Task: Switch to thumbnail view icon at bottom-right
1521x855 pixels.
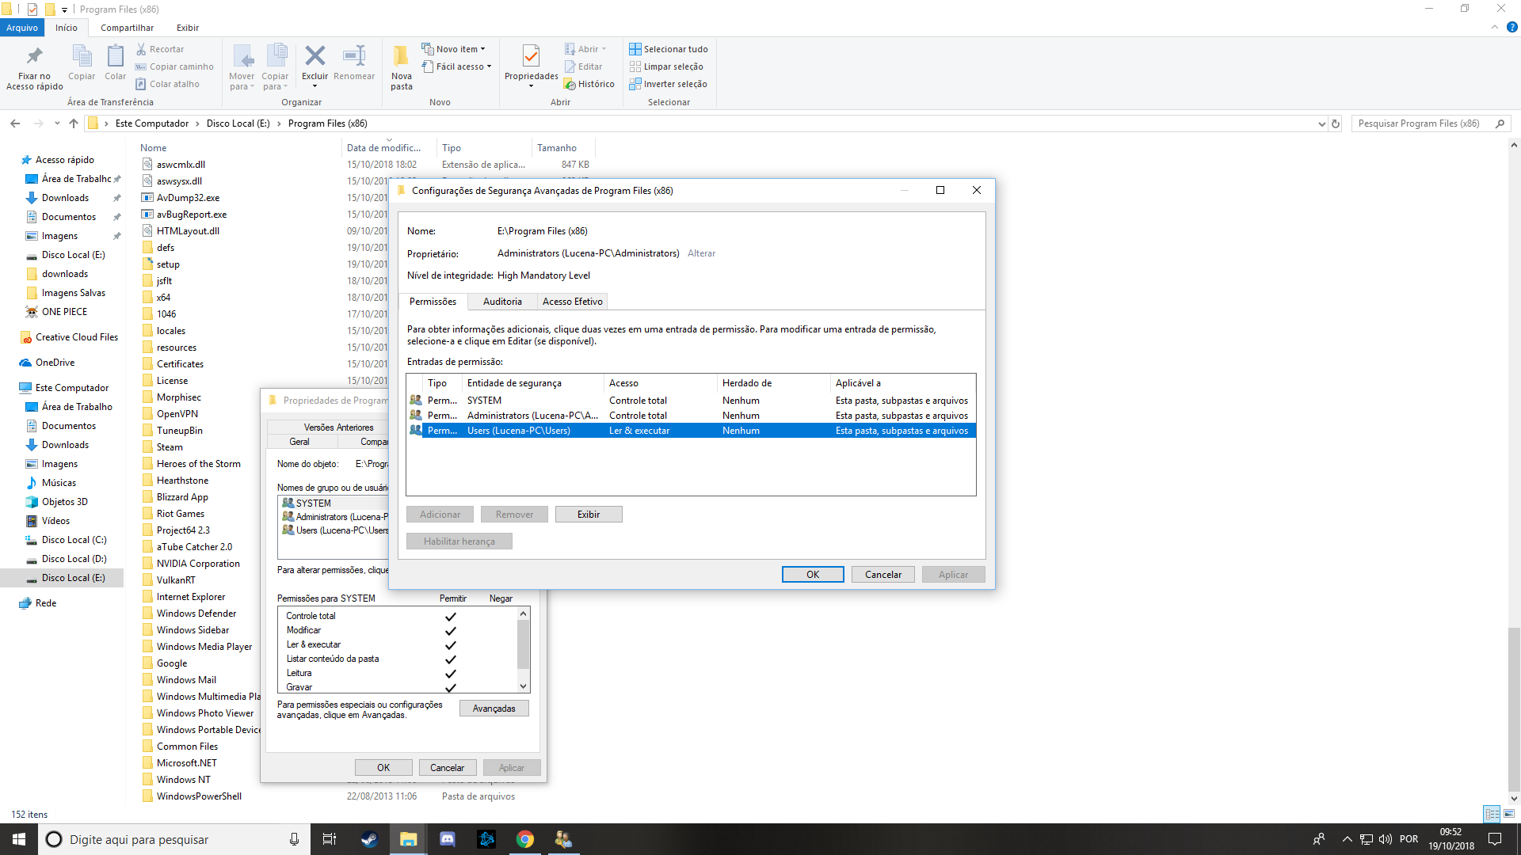Action: tap(1509, 814)
